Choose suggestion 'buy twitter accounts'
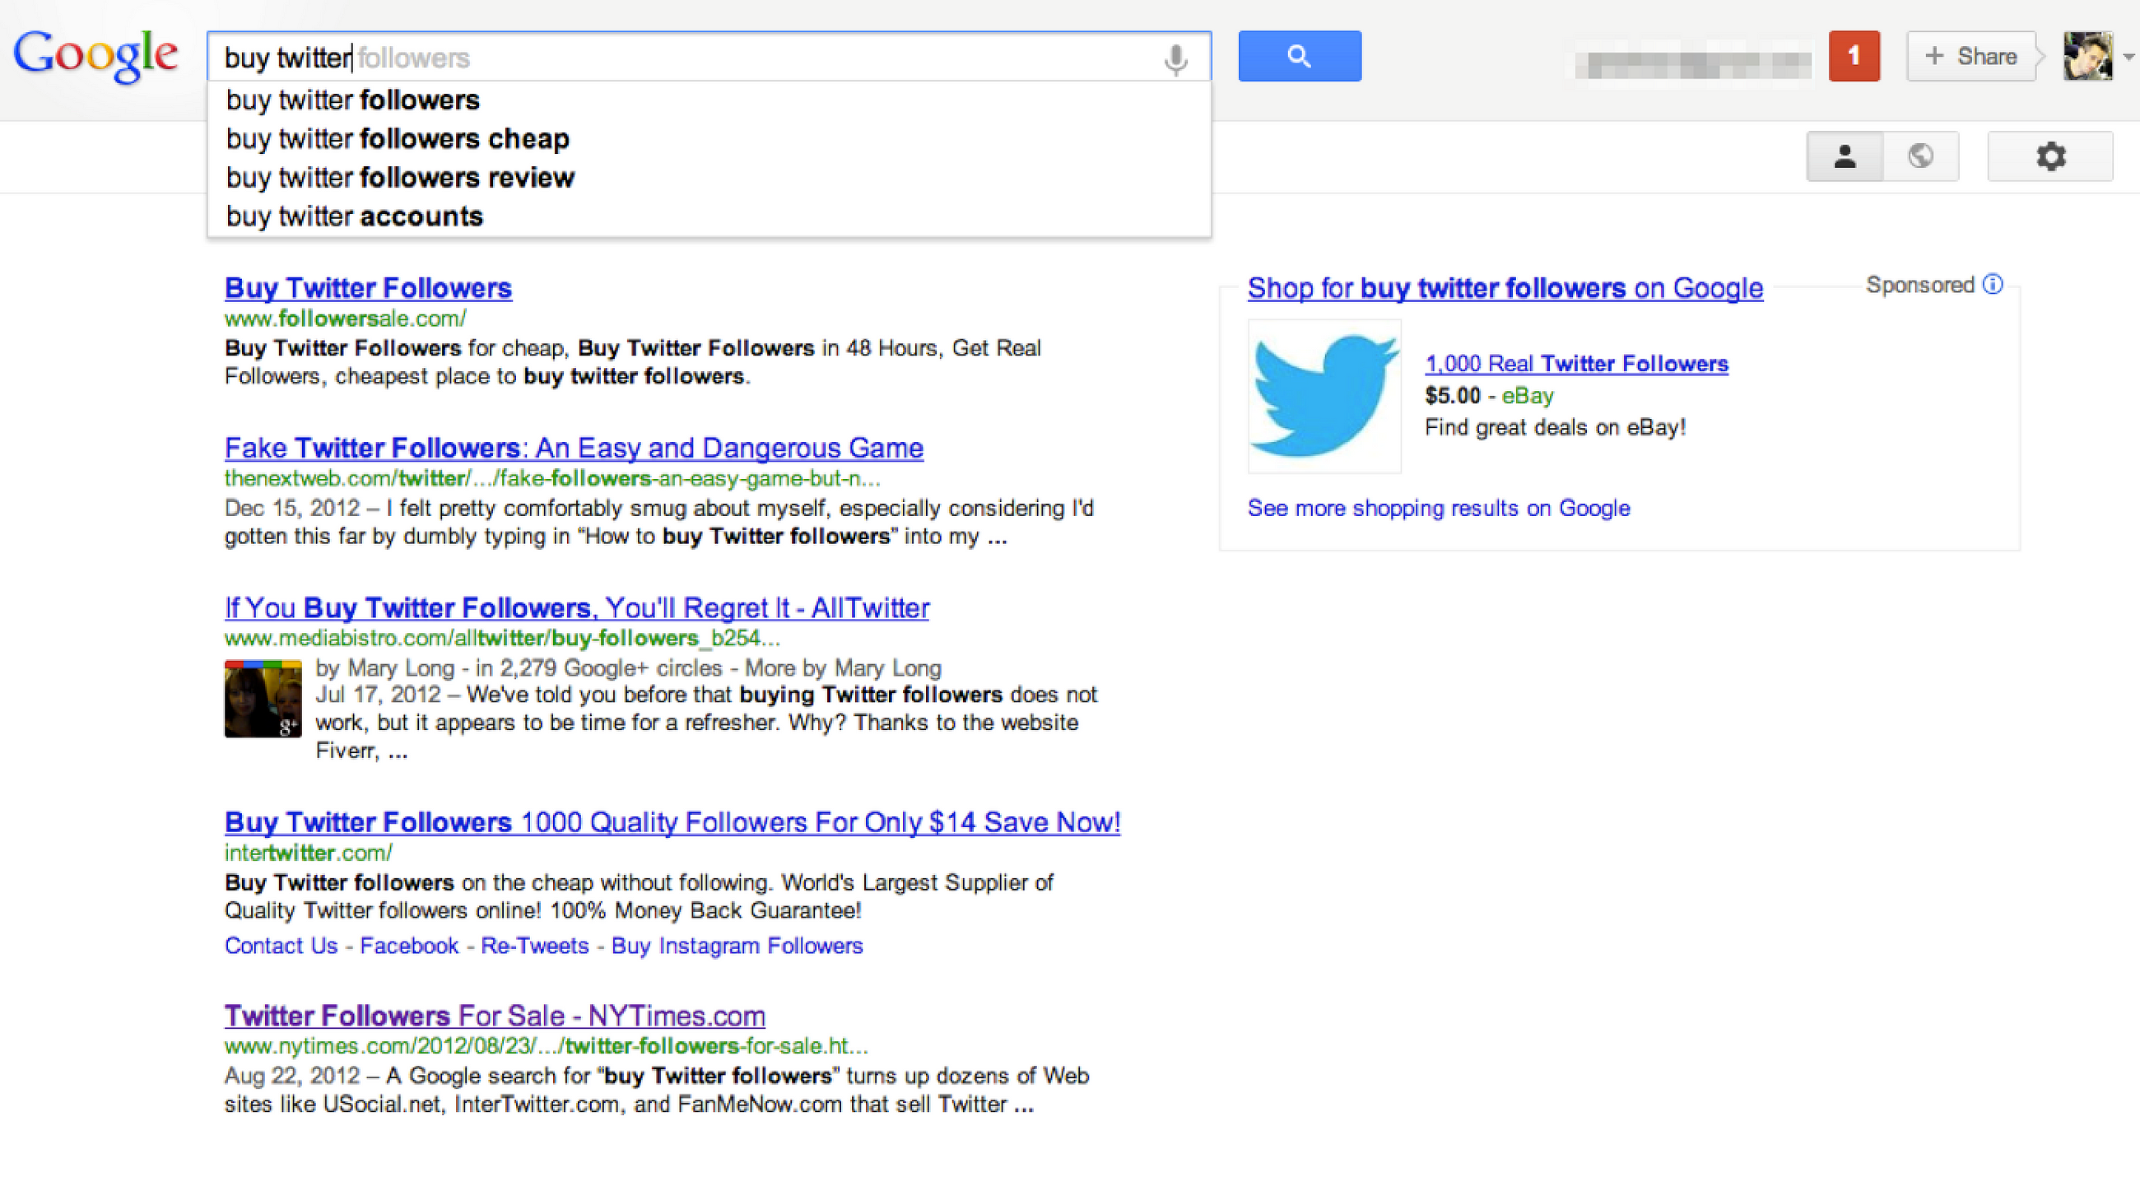Image resolution: width=2140 pixels, height=1186 pixels. 709,216
